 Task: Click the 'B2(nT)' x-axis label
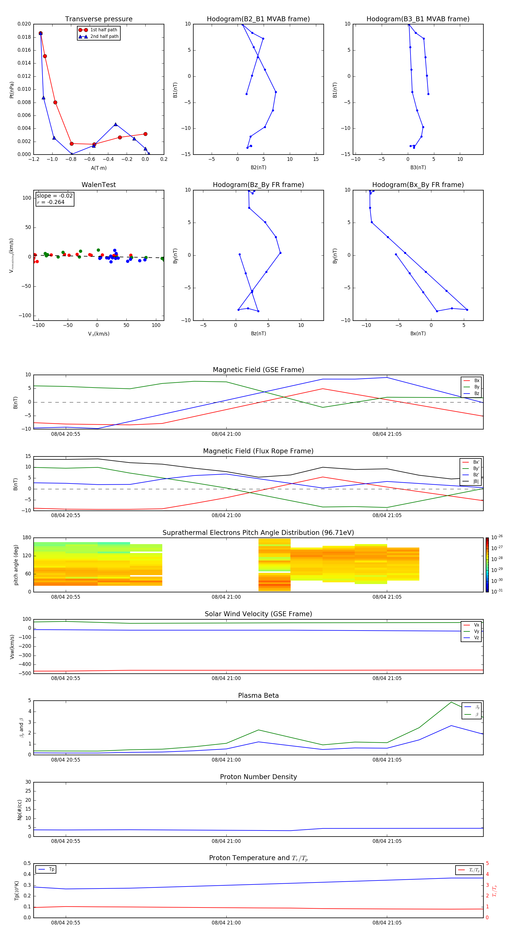coord(258,167)
